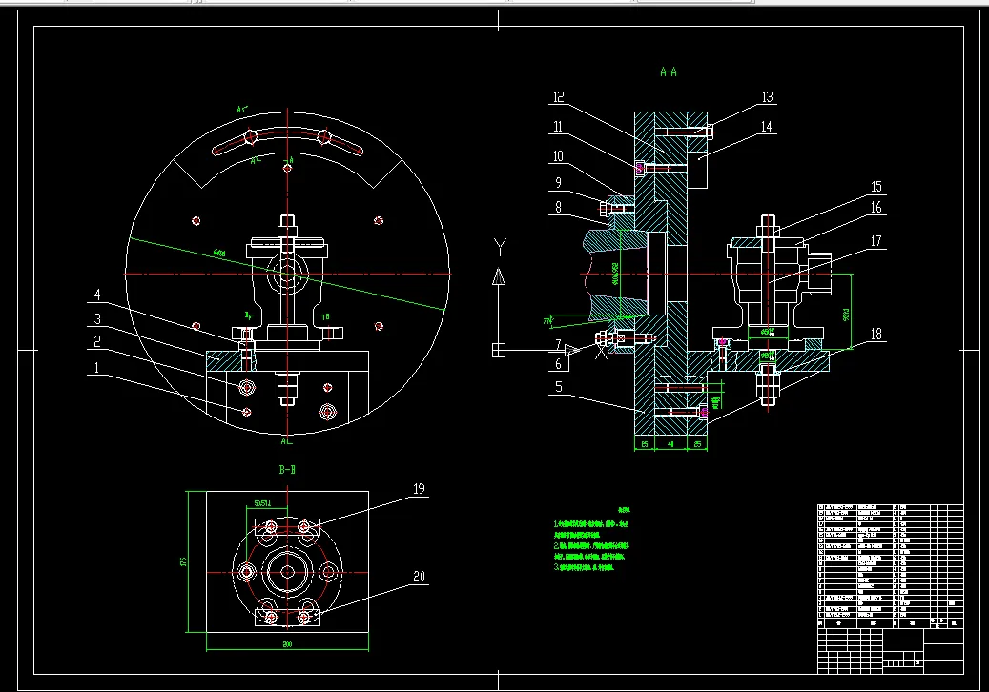The width and height of the screenshot is (989, 692).
Task: Click part callout number 2
Action: pos(97,341)
